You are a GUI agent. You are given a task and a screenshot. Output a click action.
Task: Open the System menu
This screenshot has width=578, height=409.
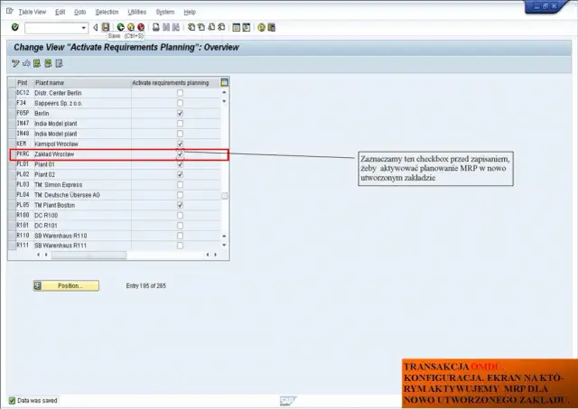click(164, 12)
